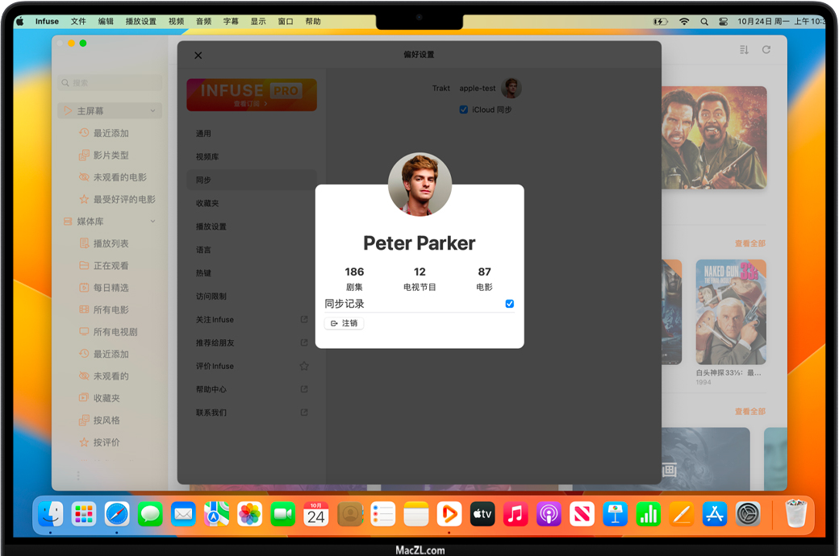The width and height of the screenshot is (839, 556).
Task: Click the refresh icon in toolbar
Action: (x=766, y=50)
